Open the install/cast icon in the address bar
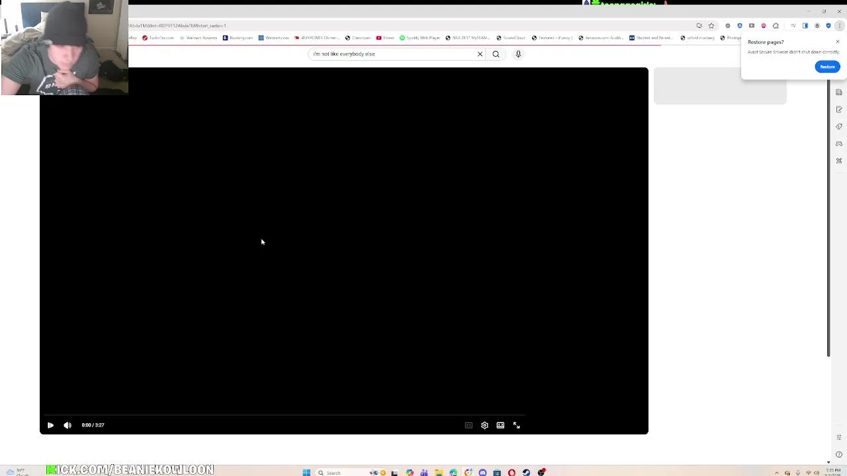Image resolution: width=847 pixels, height=476 pixels. [699, 26]
